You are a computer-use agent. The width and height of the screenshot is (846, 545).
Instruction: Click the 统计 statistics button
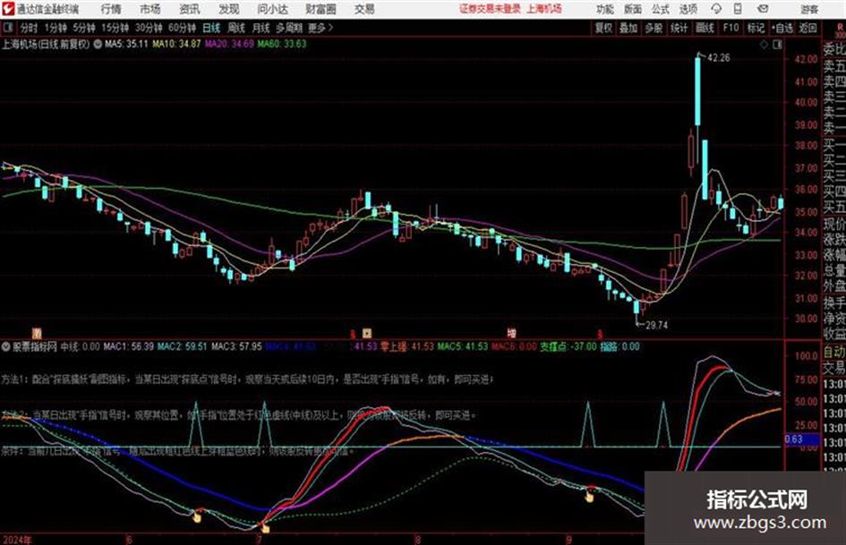679,28
